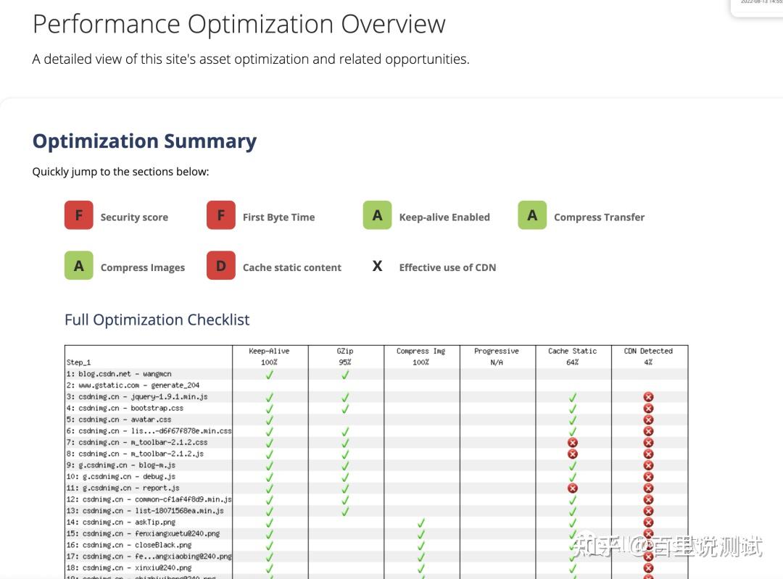Jump to the Effective use of CDN section

point(447,267)
